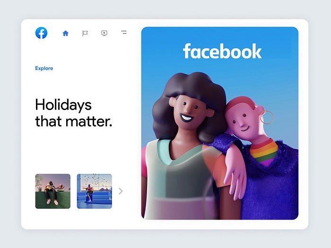Image resolution: width=331 pixels, height=248 pixels.
Task: Click the gold hoop earring
Action: point(267,117)
